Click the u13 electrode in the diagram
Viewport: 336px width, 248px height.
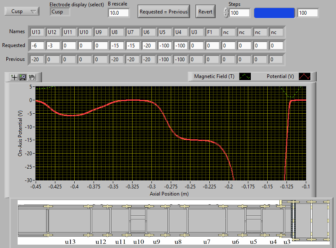click(70, 223)
